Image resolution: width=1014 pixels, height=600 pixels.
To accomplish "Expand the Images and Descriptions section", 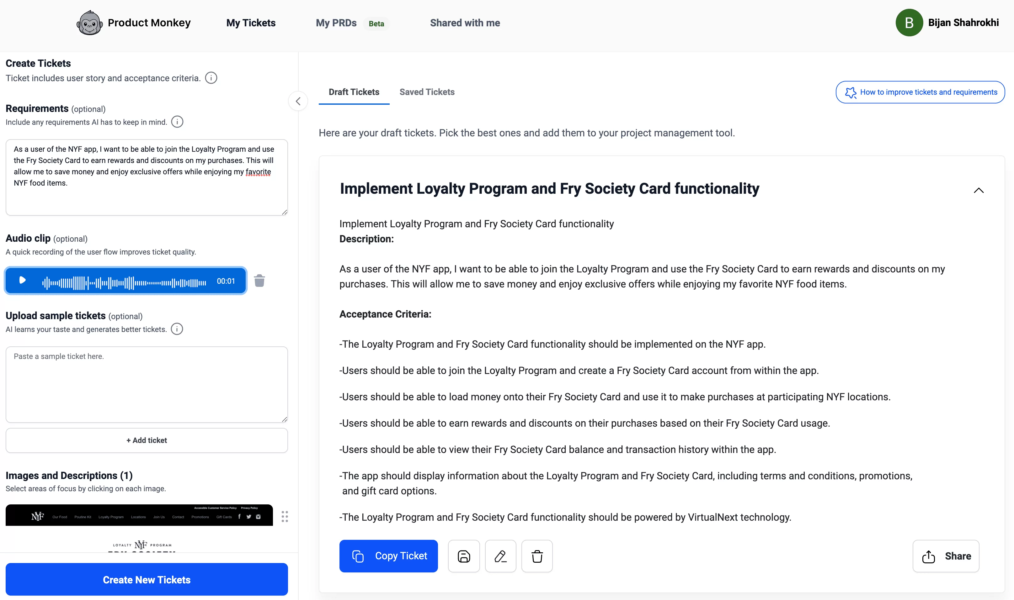I will pyautogui.click(x=69, y=475).
